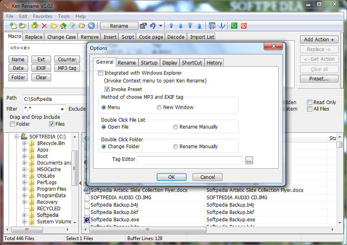Open the undo dropdown arrow
The height and width of the screenshot is (245, 347).
(x=161, y=26)
